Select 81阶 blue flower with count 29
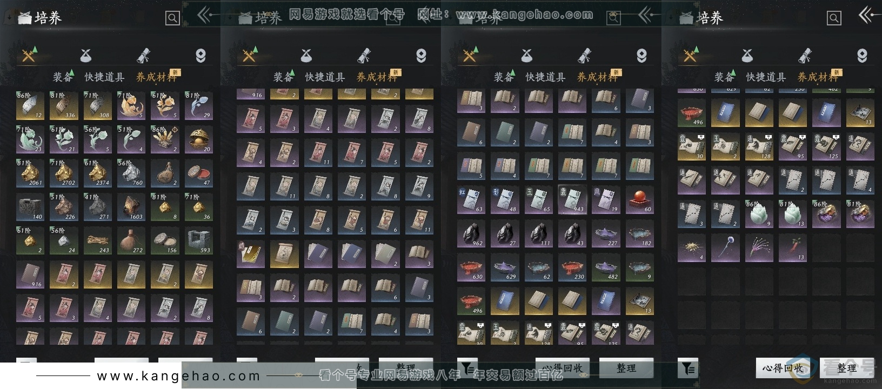The image size is (882, 389). (198, 106)
